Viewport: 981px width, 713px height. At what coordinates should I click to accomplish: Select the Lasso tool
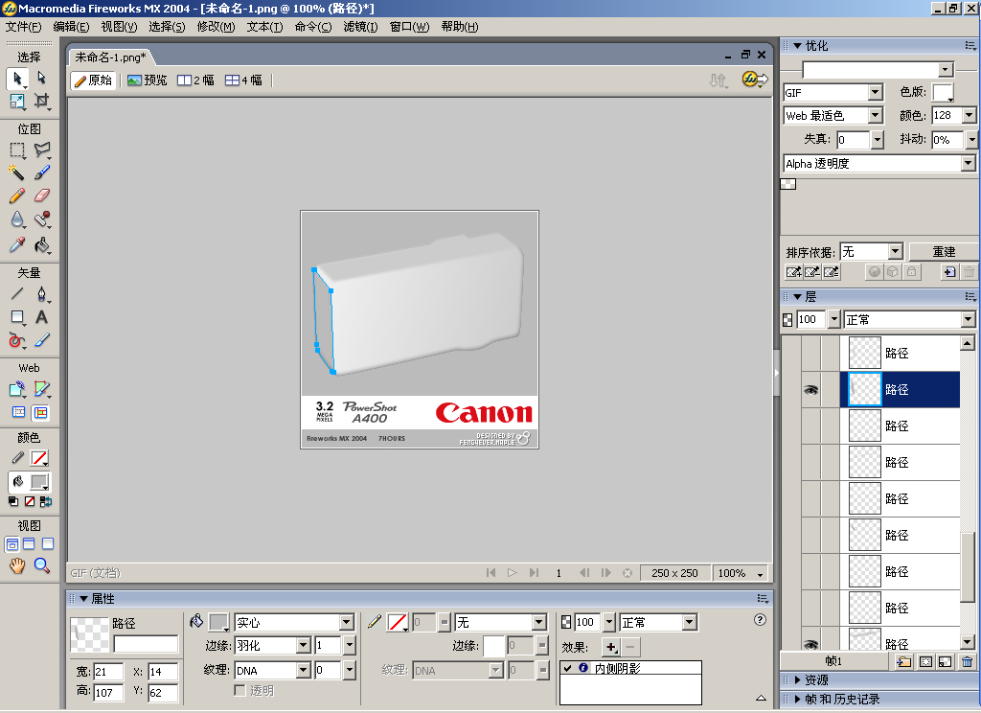tap(41, 149)
